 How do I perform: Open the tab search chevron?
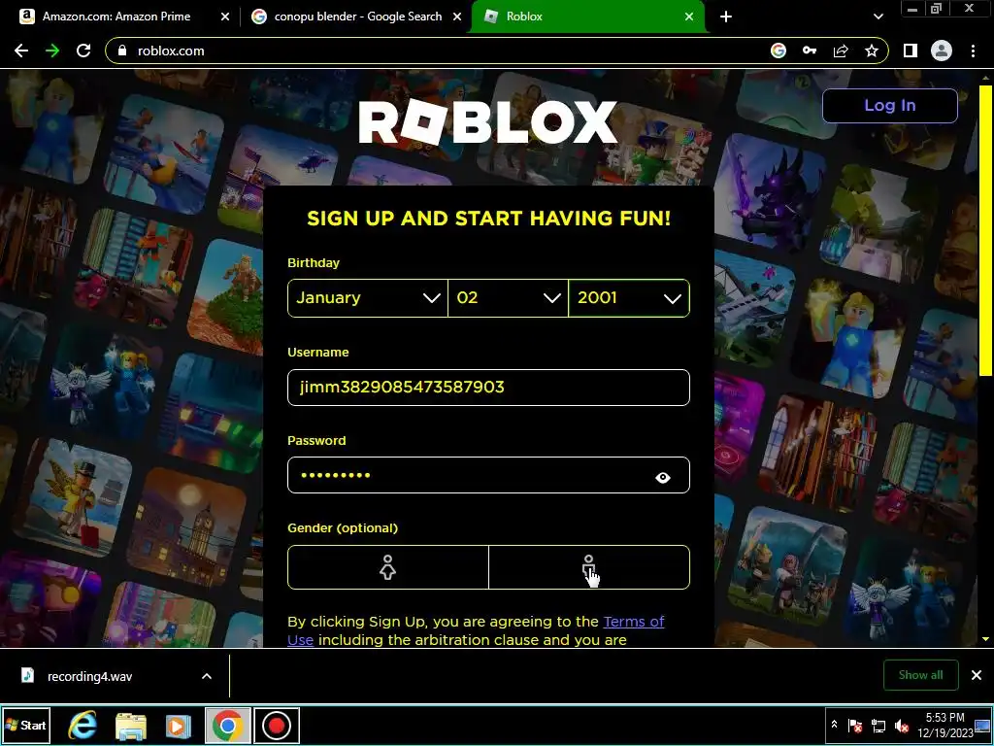(x=878, y=17)
